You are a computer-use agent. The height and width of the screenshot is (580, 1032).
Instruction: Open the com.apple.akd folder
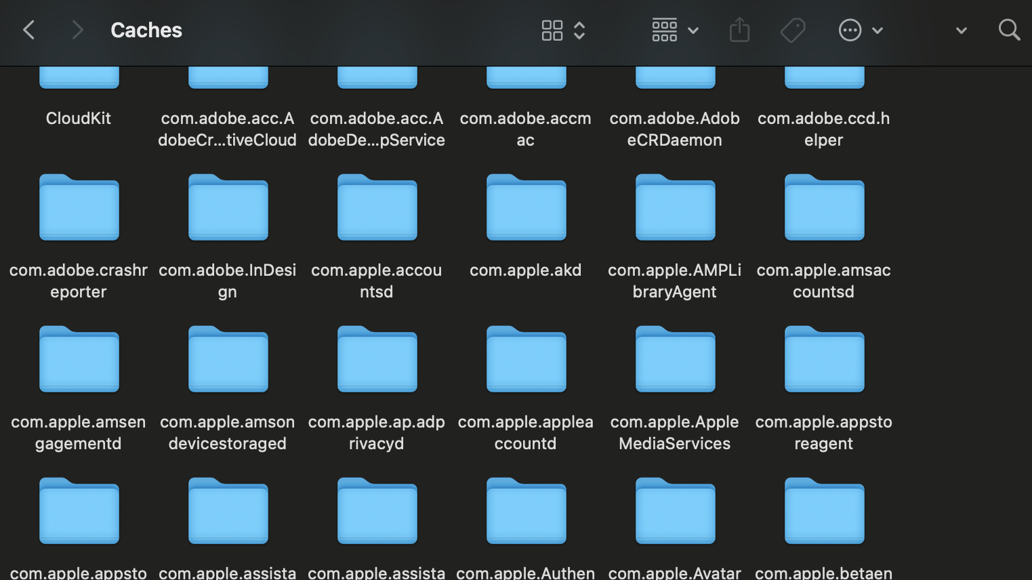tap(526, 208)
